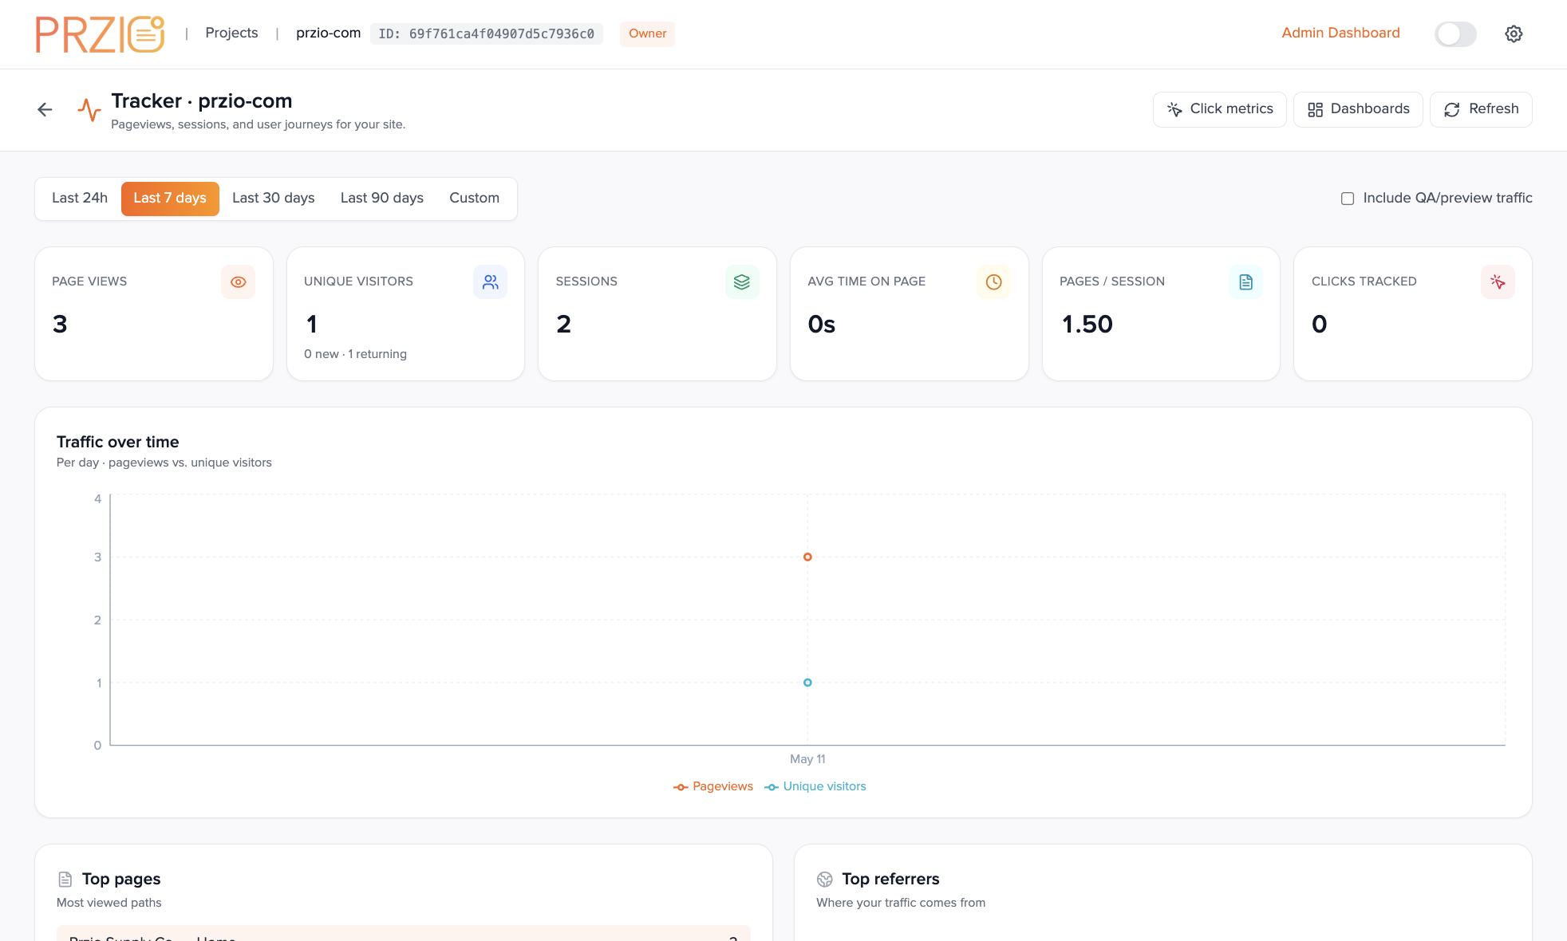The image size is (1567, 941).
Task: Open the Projects breadcrumb link
Action: (231, 33)
